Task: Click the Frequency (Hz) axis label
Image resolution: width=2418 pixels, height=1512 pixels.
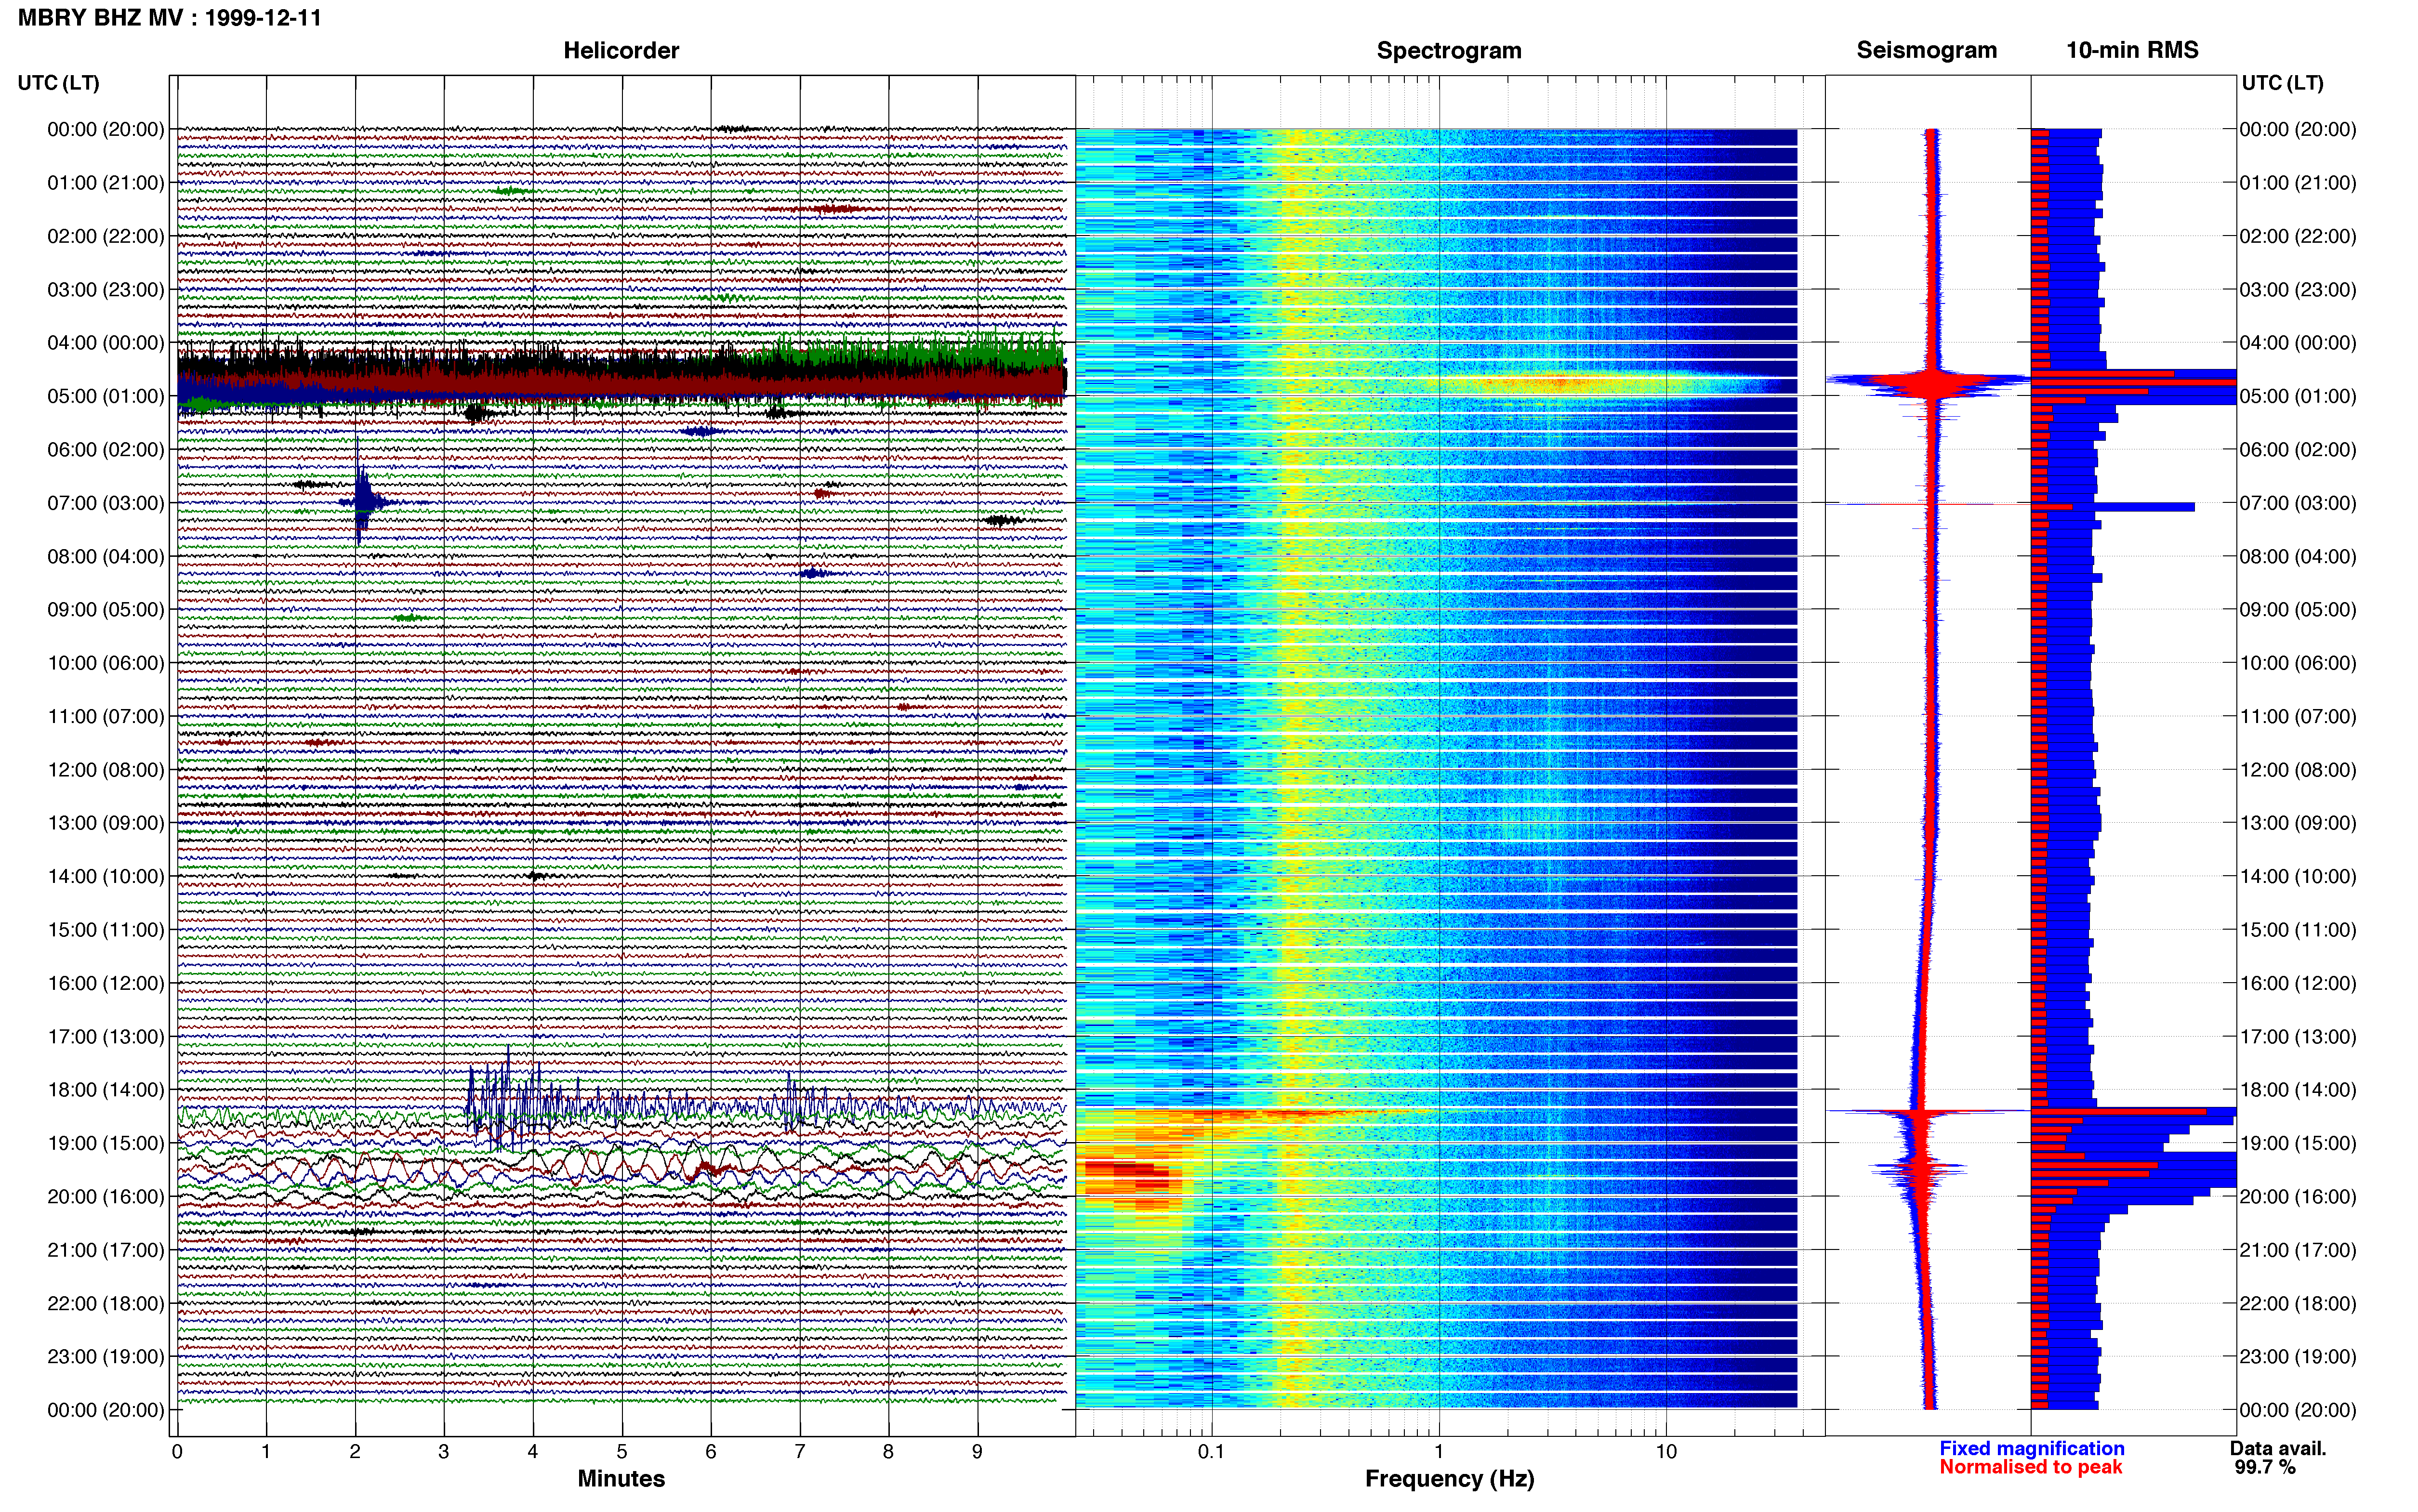Action: point(1449,1479)
